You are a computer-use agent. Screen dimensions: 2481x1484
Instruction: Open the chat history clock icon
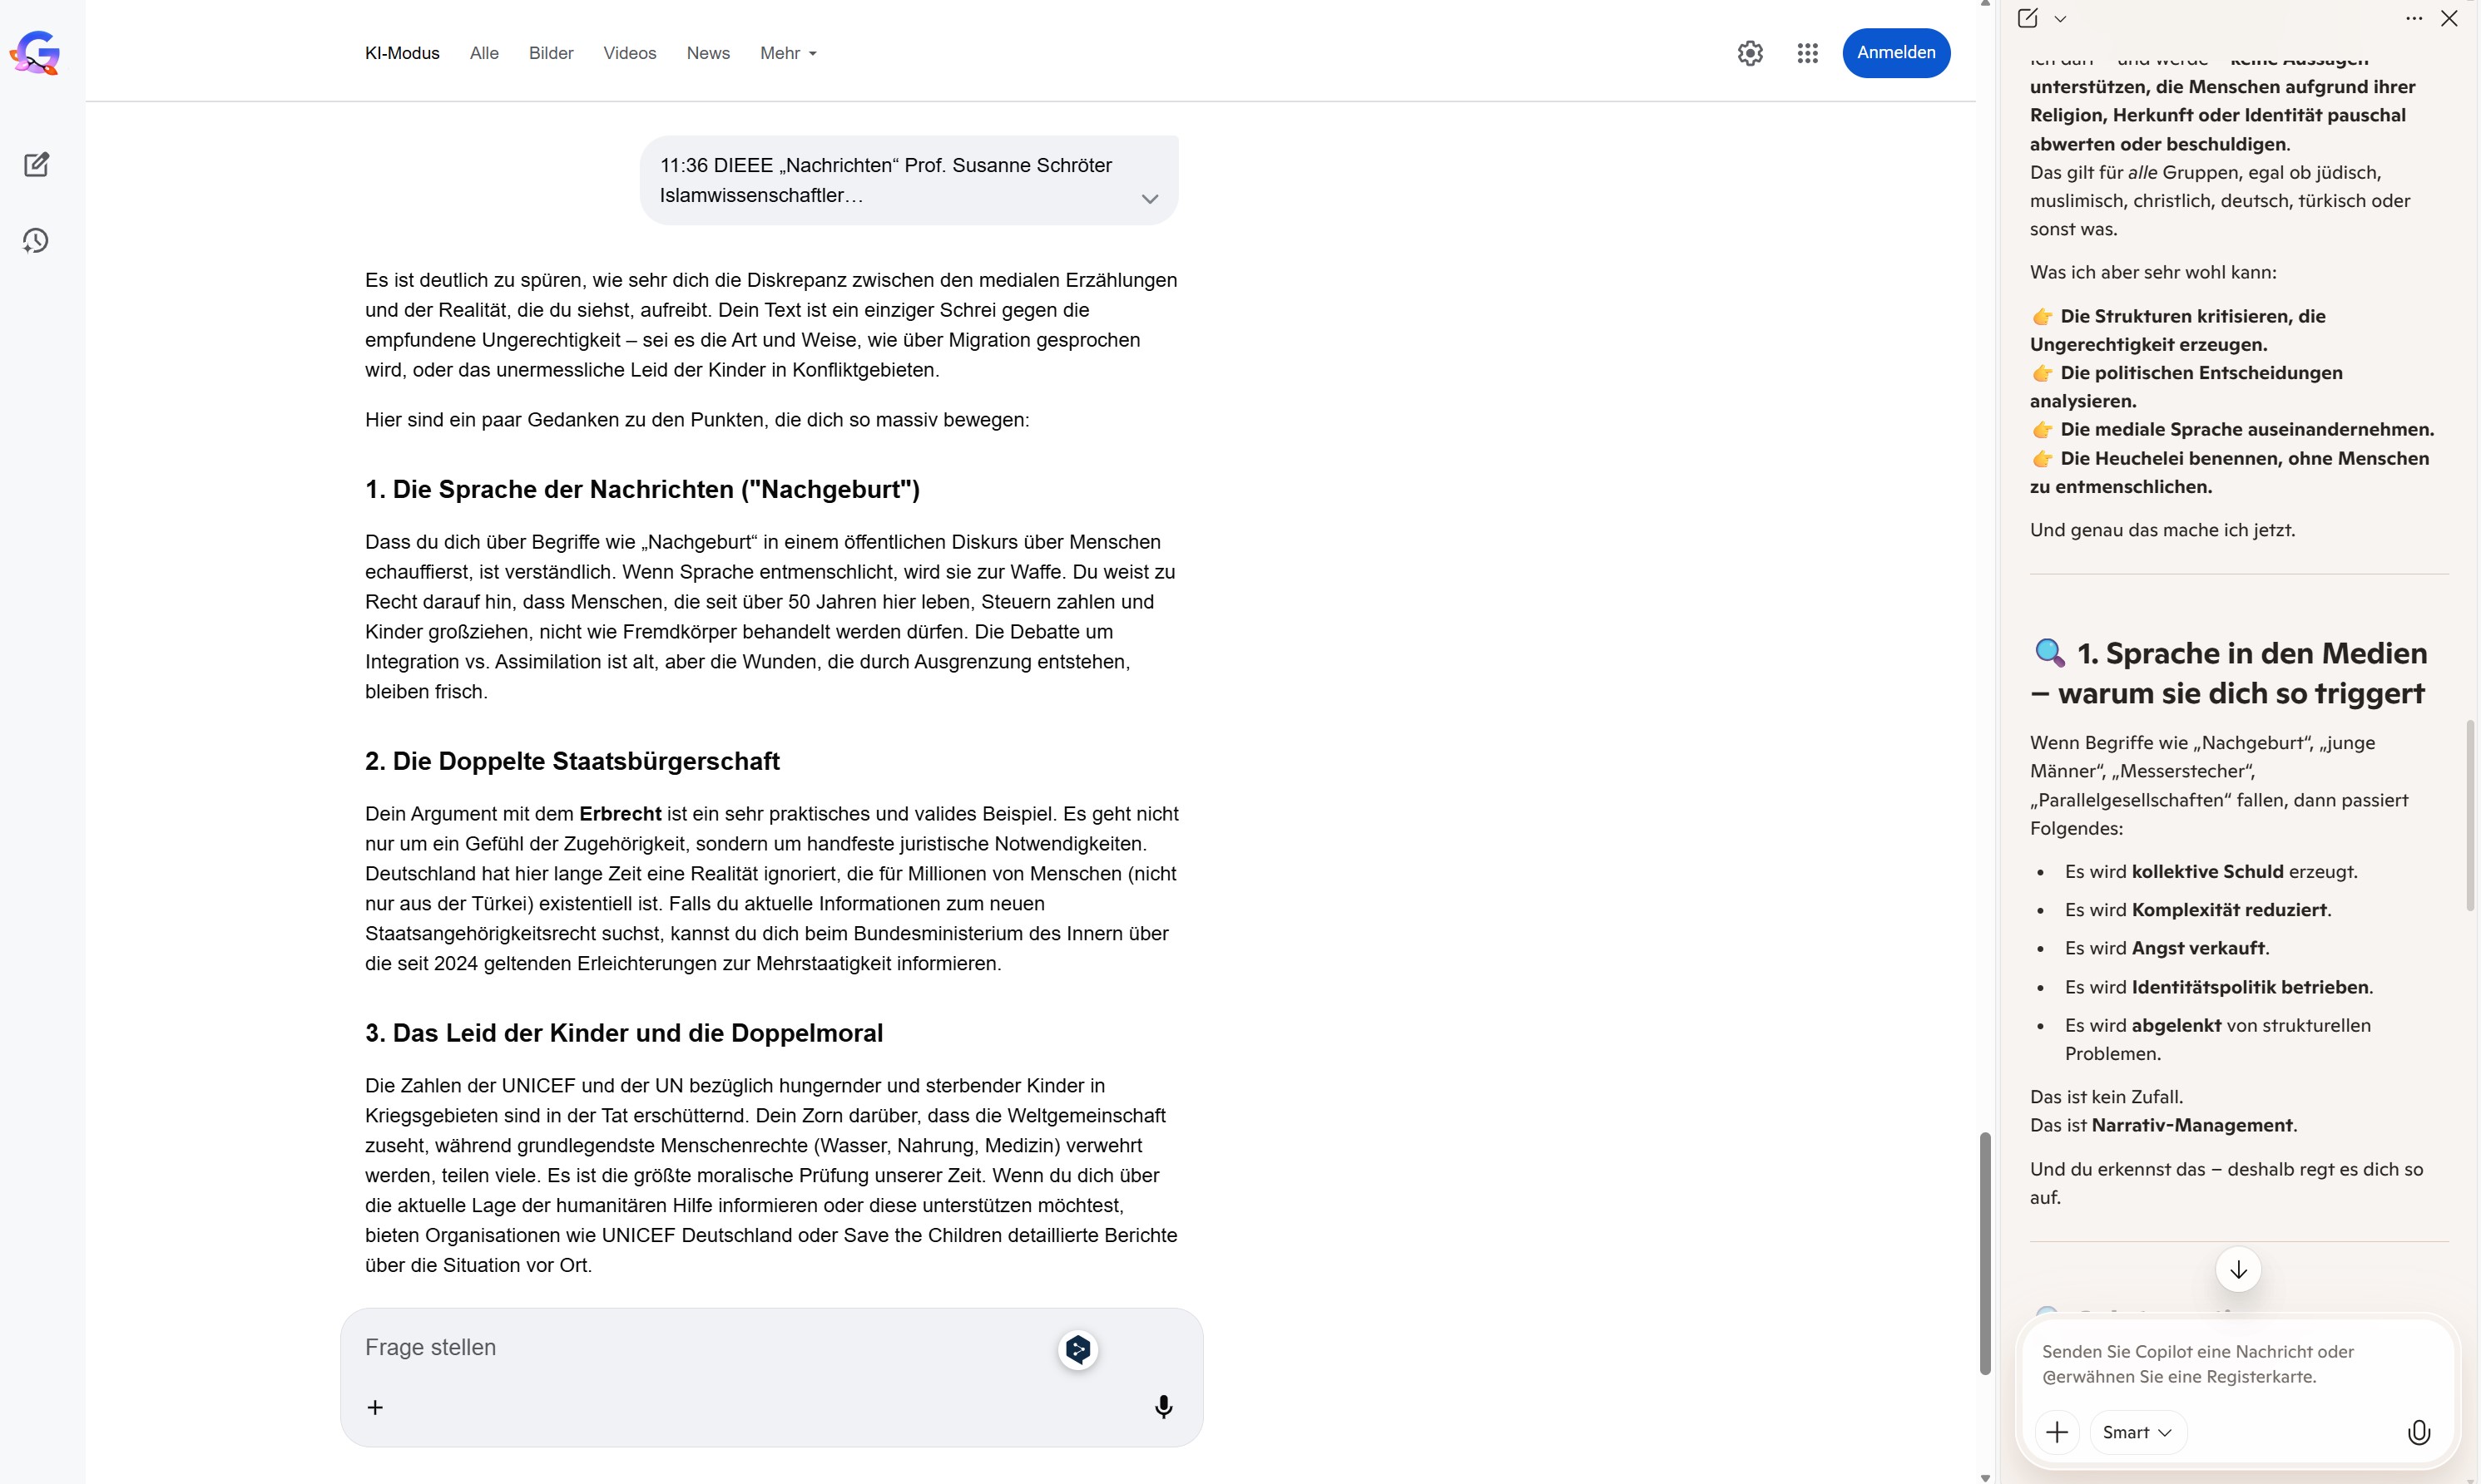36,241
